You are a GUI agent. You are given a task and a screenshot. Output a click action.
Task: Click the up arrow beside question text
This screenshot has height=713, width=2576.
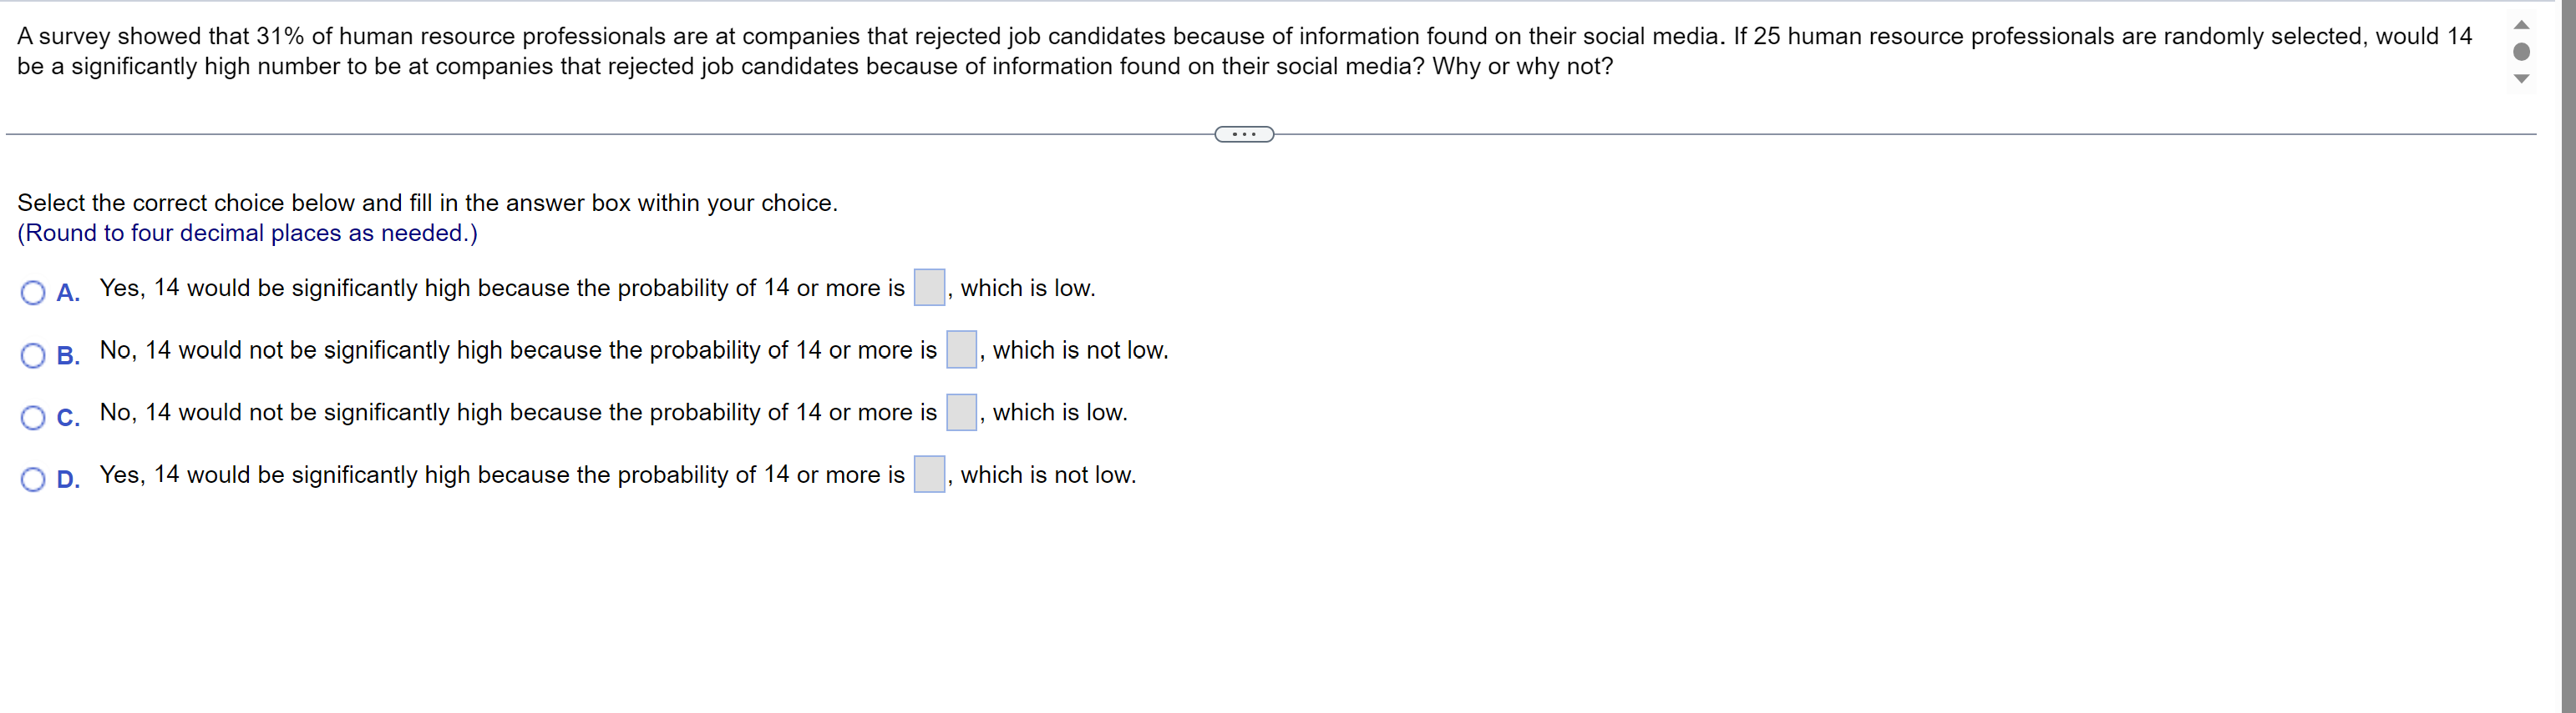click(2521, 25)
